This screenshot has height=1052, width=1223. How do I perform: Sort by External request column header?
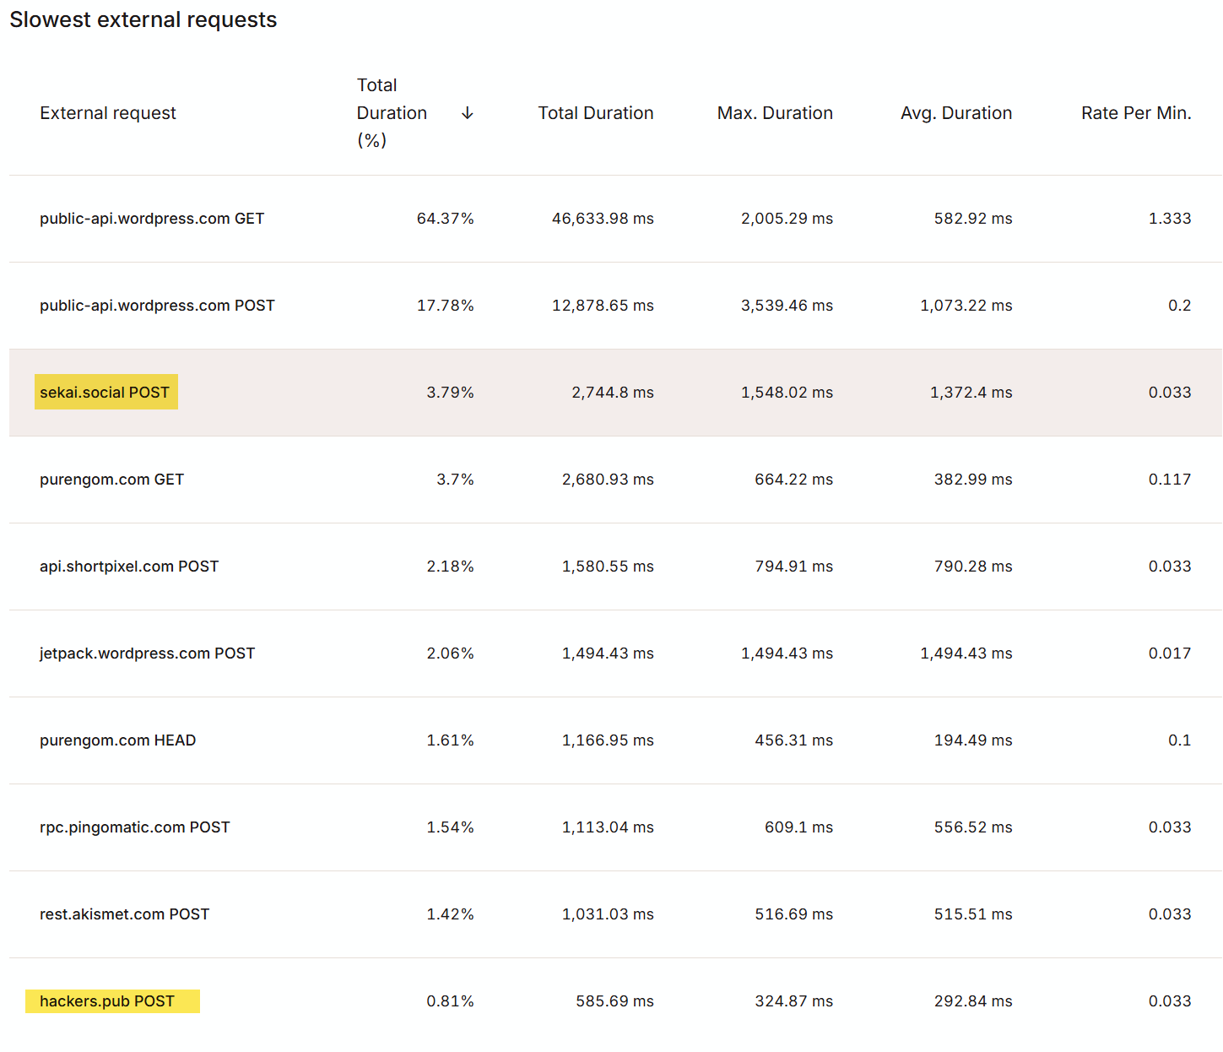[x=108, y=113]
